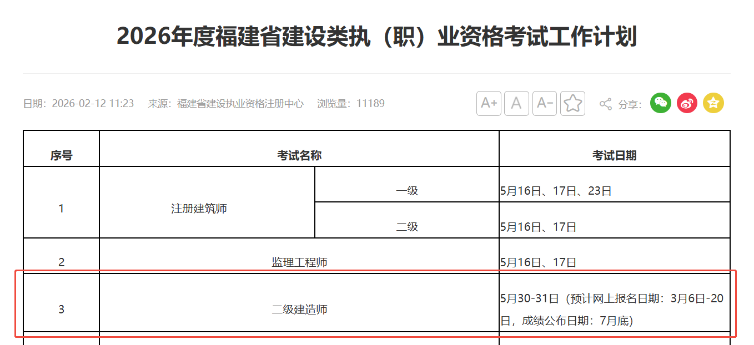The height and width of the screenshot is (345, 754).
Task: Click the 5月16日、17日、23日 date cell
Action: 556,191
